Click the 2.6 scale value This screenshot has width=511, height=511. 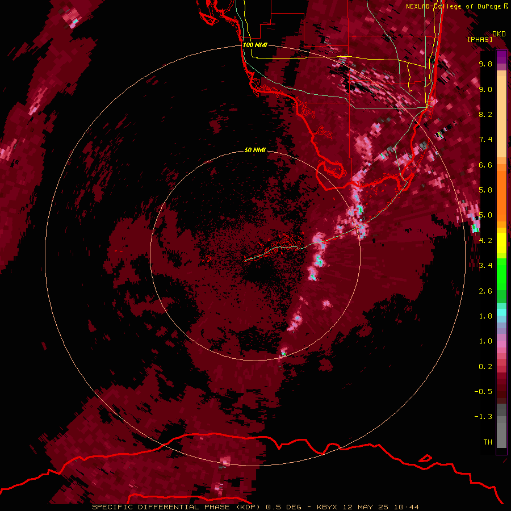point(485,291)
